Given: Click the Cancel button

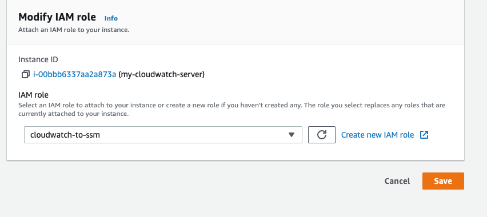Looking at the screenshot, I should [397, 181].
